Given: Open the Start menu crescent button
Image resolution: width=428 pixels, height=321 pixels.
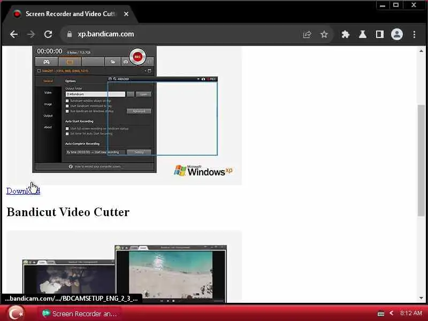Looking at the screenshot, I should point(16,314).
